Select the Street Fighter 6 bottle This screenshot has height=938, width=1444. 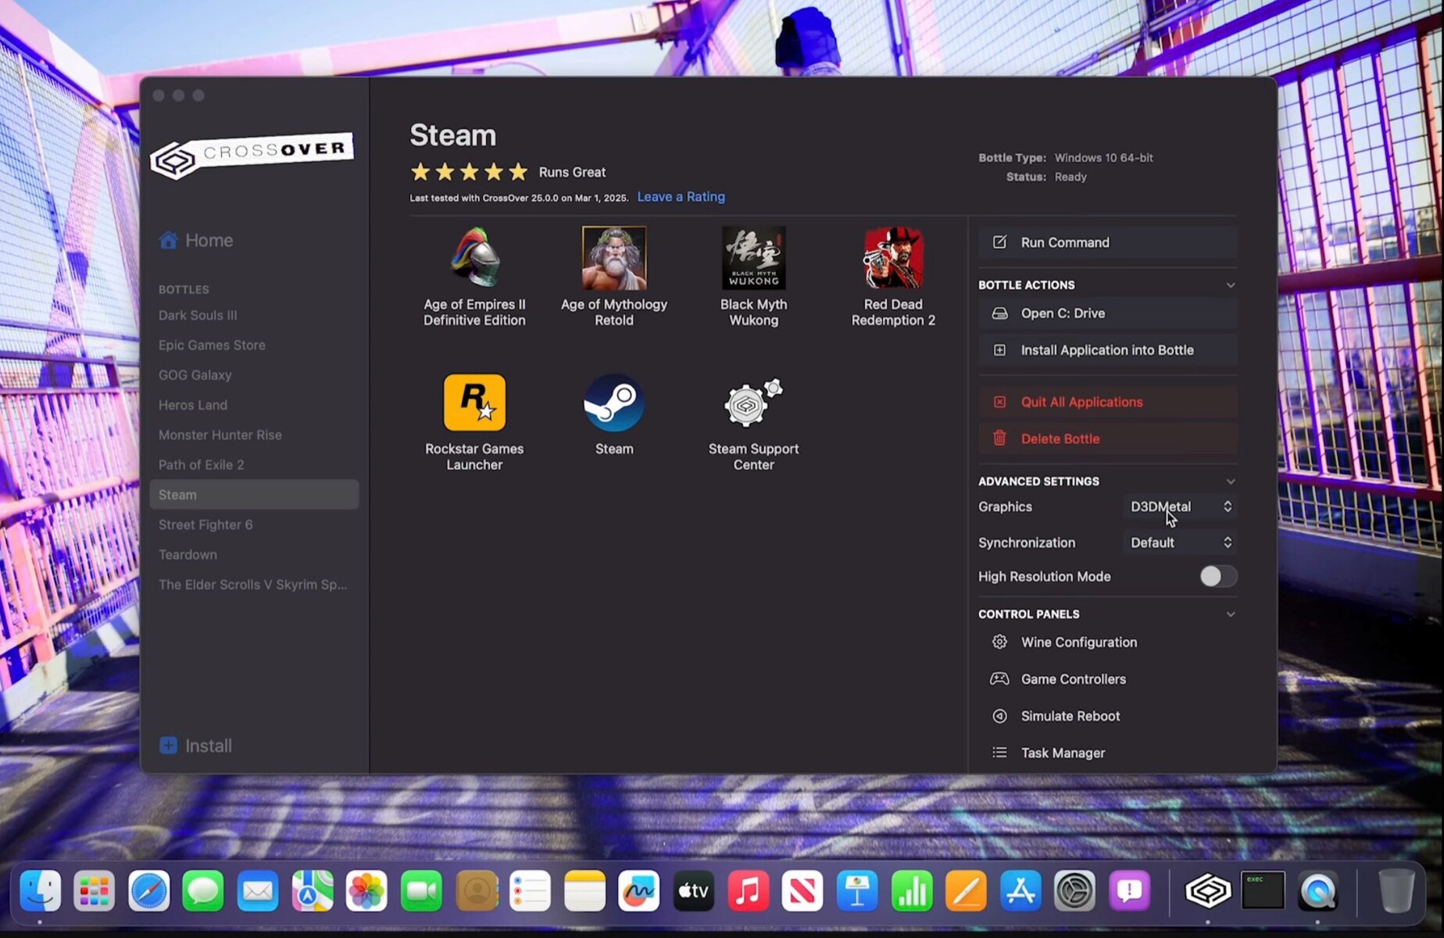(254, 524)
